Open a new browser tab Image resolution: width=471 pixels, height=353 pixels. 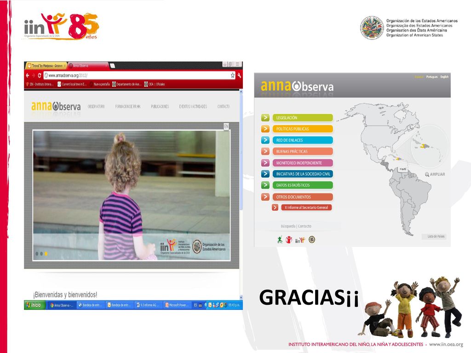pyautogui.click(x=112, y=65)
